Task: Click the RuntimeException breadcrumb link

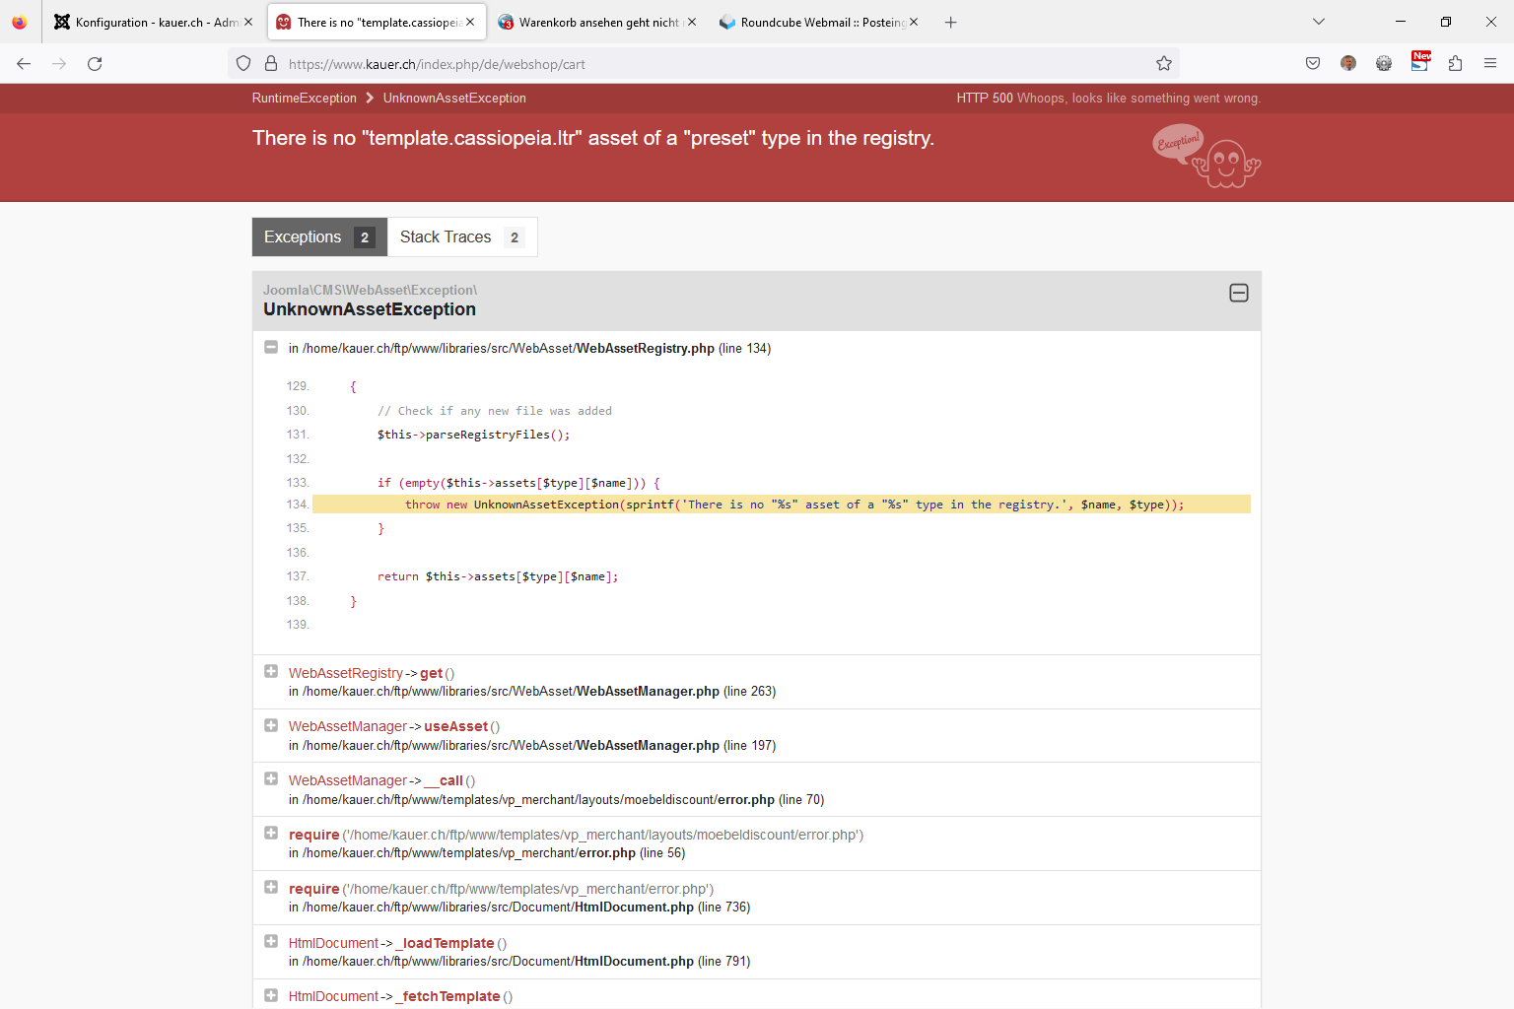Action: pos(304,99)
